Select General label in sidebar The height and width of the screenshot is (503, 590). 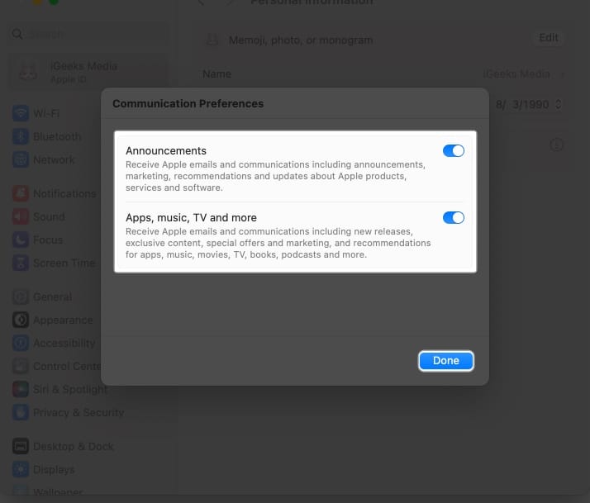point(52,297)
